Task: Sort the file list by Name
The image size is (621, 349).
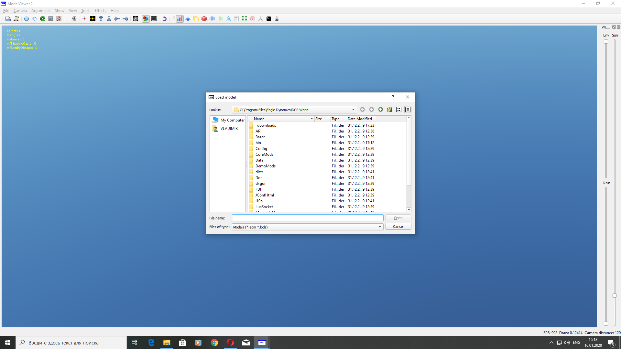Action: point(281,119)
